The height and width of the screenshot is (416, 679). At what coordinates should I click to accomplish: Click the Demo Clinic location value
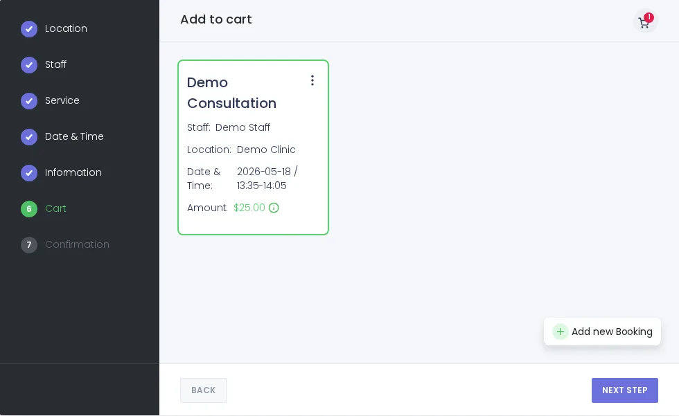(x=266, y=150)
